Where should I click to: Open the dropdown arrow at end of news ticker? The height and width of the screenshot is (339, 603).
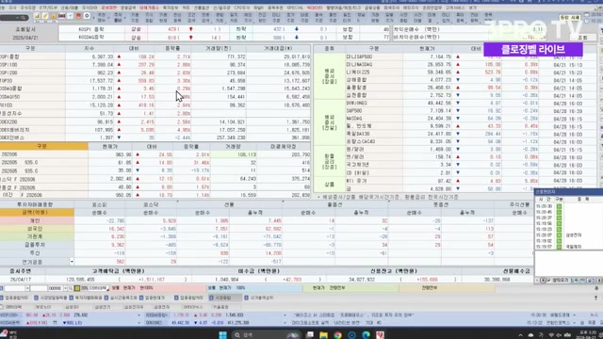click(575, 315)
